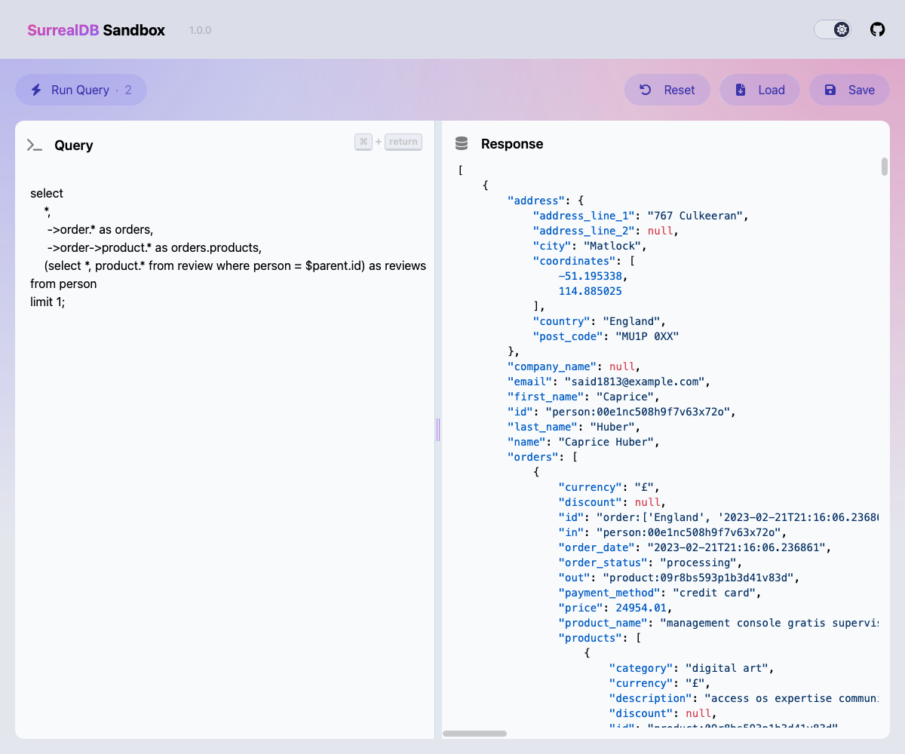The width and height of the screenshot is (905, 754).
Task: Click the Reset circular arrow icon
Action: 646,90
